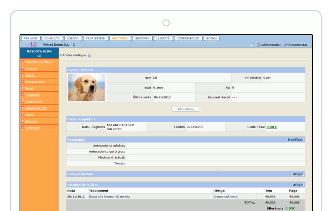Image resolution: width=332 pixels, height=211 pixels.
Task: Open the AGENDA tab
Action: click(73, 38)
